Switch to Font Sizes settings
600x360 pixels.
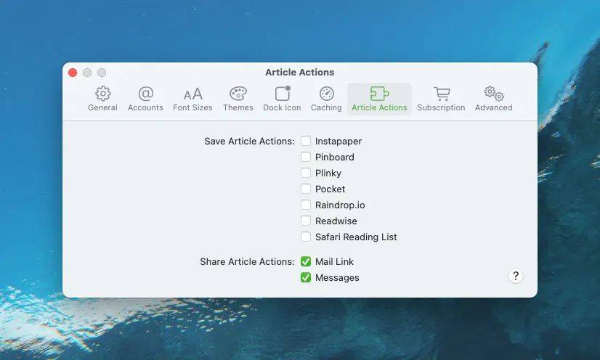pos(192,99)
